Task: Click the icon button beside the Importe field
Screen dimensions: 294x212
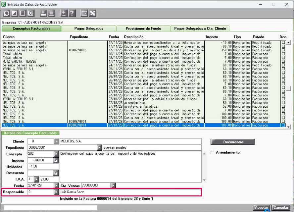Action: pyautogui.click(x=56, y=160)
